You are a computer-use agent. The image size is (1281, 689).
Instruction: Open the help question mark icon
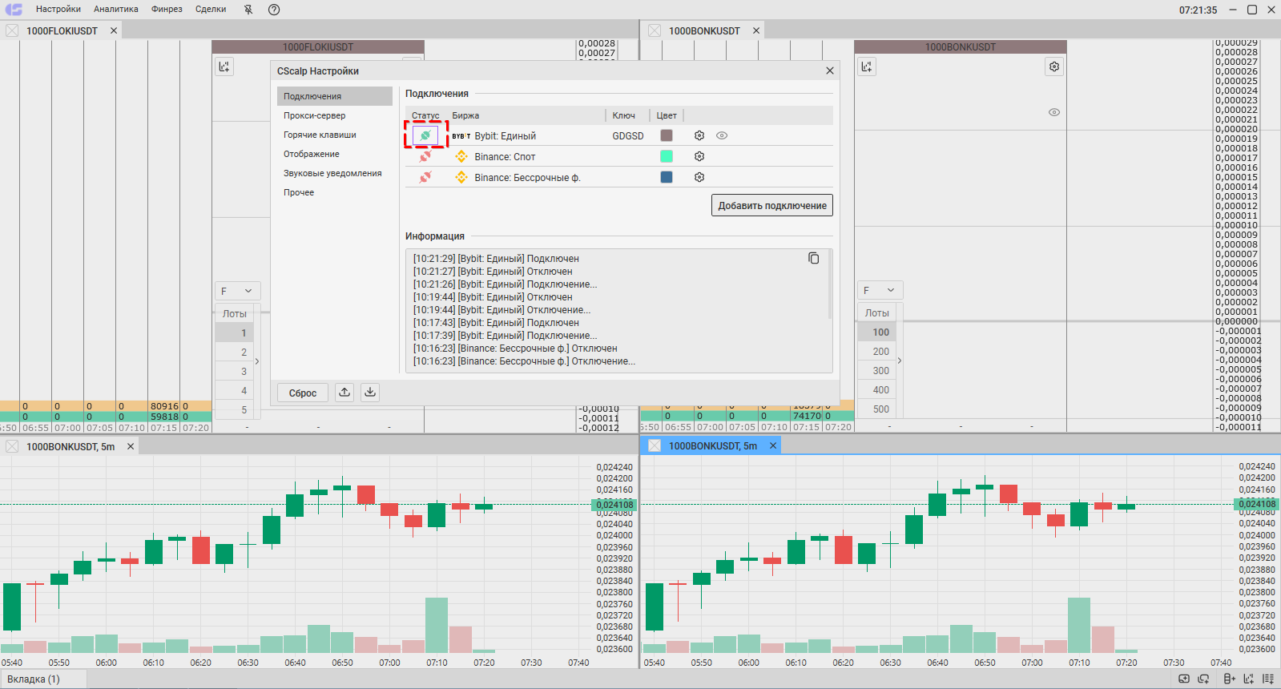point(274,10)
